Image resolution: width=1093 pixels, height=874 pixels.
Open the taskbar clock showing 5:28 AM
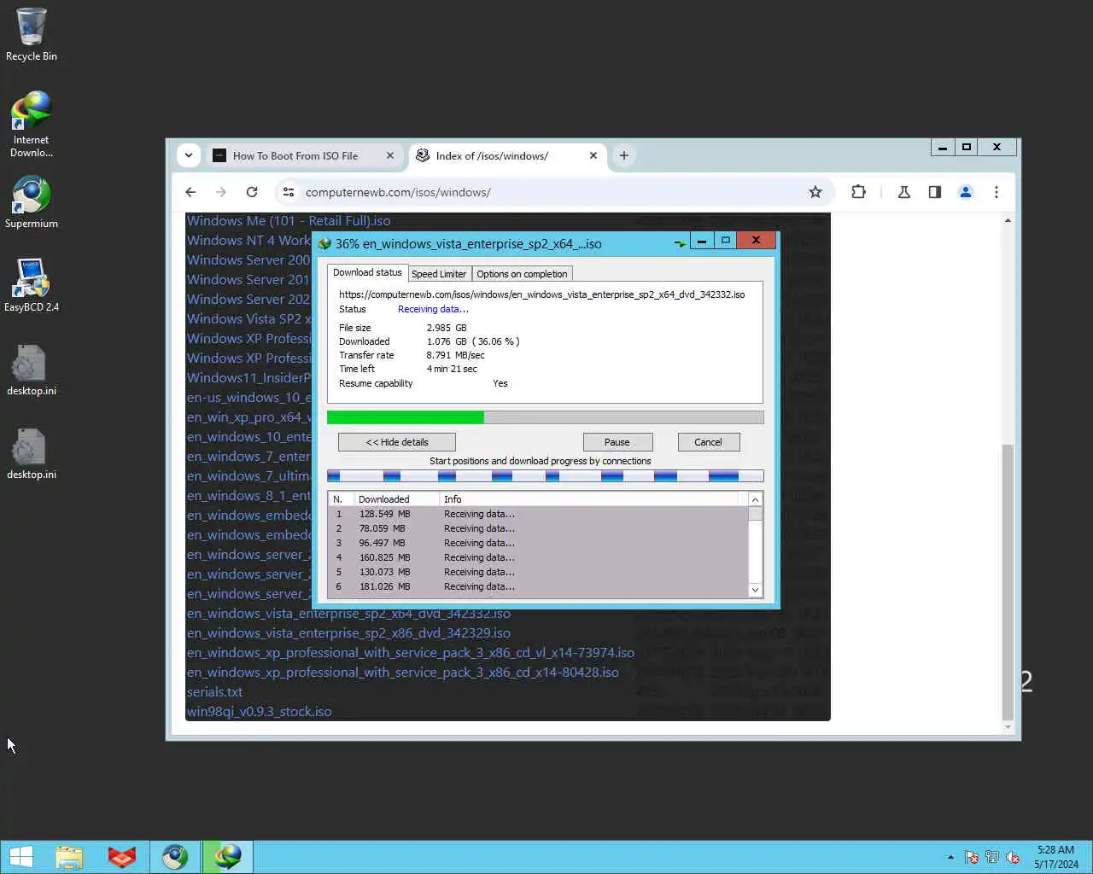tap(1056, 857)
